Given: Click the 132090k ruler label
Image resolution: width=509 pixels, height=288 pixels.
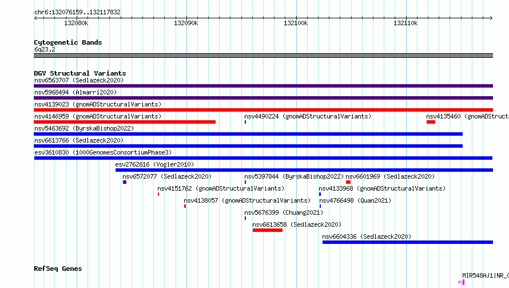Looking at the screenshot, I should [x=186, y=23].
